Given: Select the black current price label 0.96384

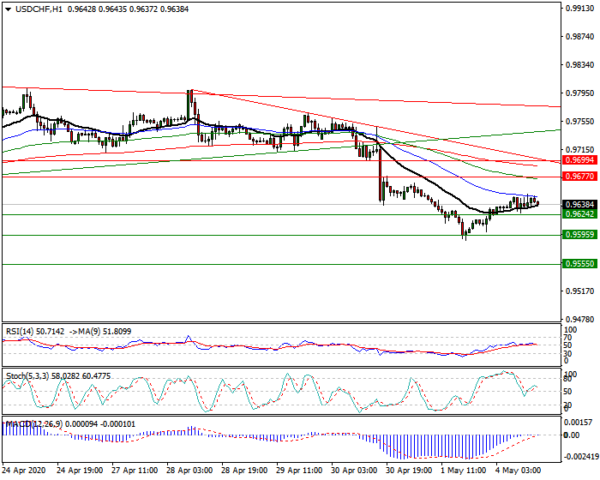Looking at the screenshot, I should click(579, 204).
